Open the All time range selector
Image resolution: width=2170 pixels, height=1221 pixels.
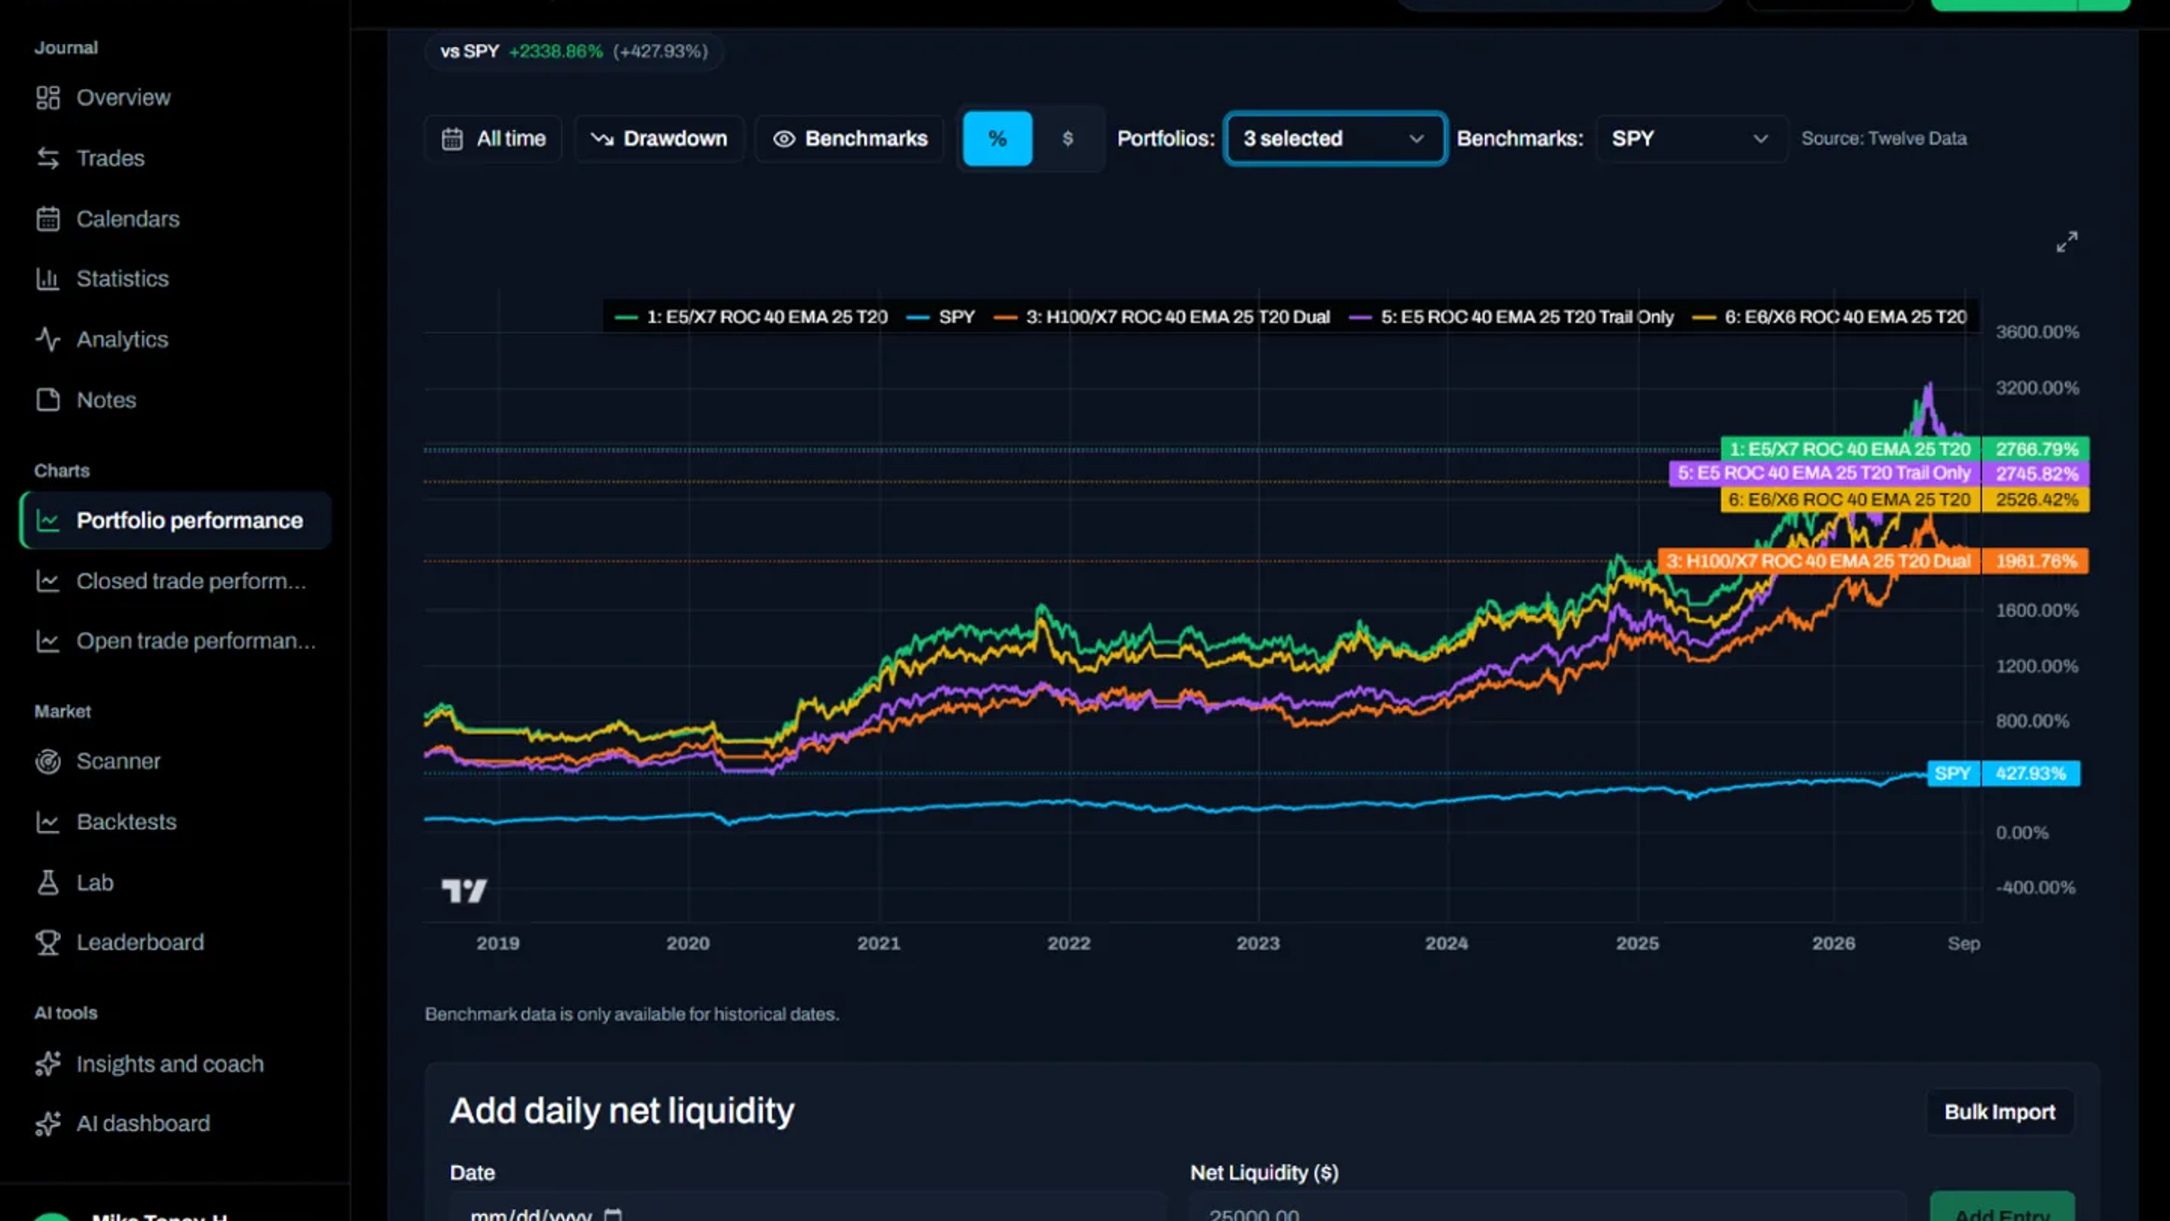493,138
